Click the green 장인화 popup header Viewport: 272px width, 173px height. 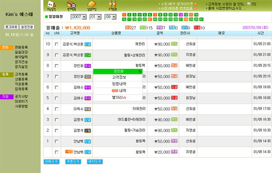[118, 71]
